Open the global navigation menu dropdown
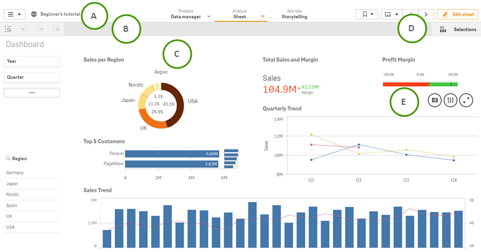Screen dimensions: 481x252 15,14
